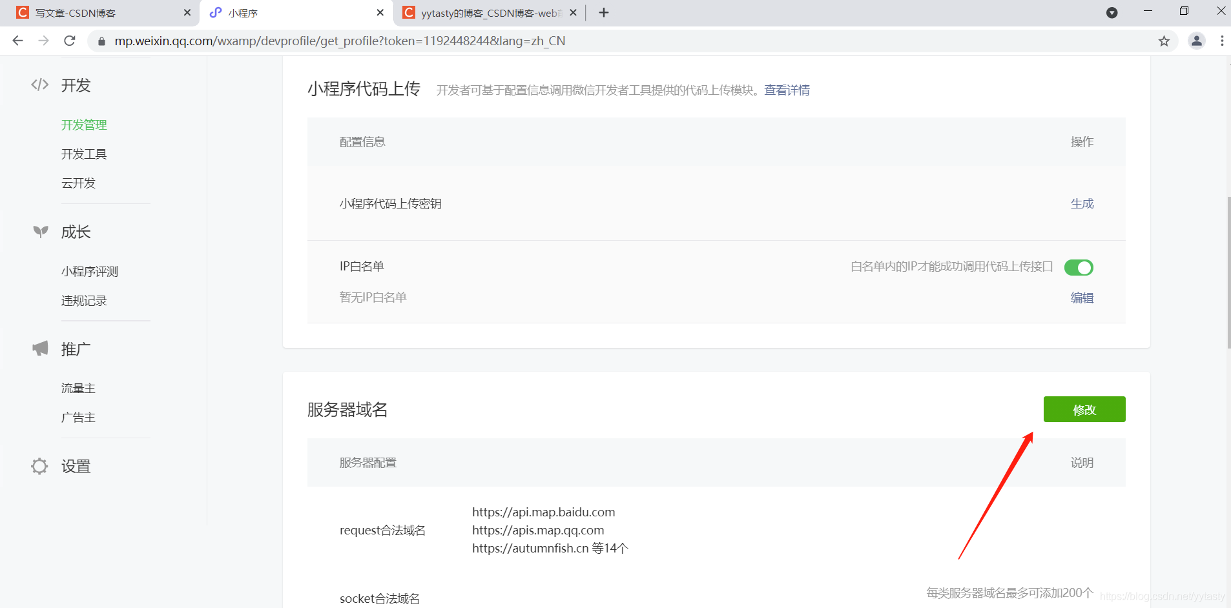The width and height of the screenshot is (1231, 608).
Task: Open the Chrome three-dot menu
Action: 1222,41
